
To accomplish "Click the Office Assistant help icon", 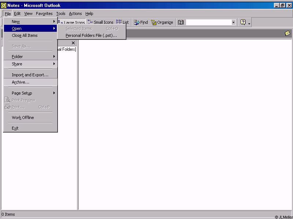I will 243,22.
